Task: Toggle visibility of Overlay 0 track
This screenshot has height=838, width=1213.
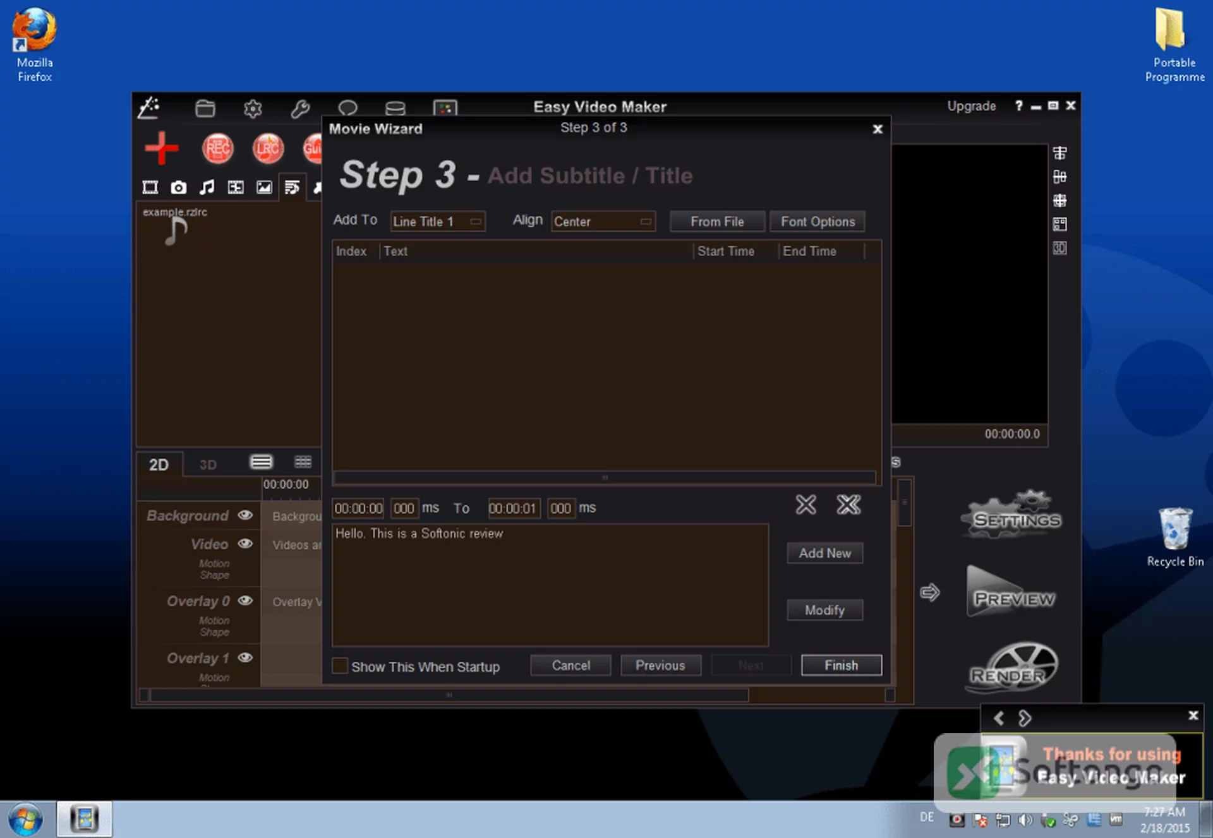Action: coord(245,601)
